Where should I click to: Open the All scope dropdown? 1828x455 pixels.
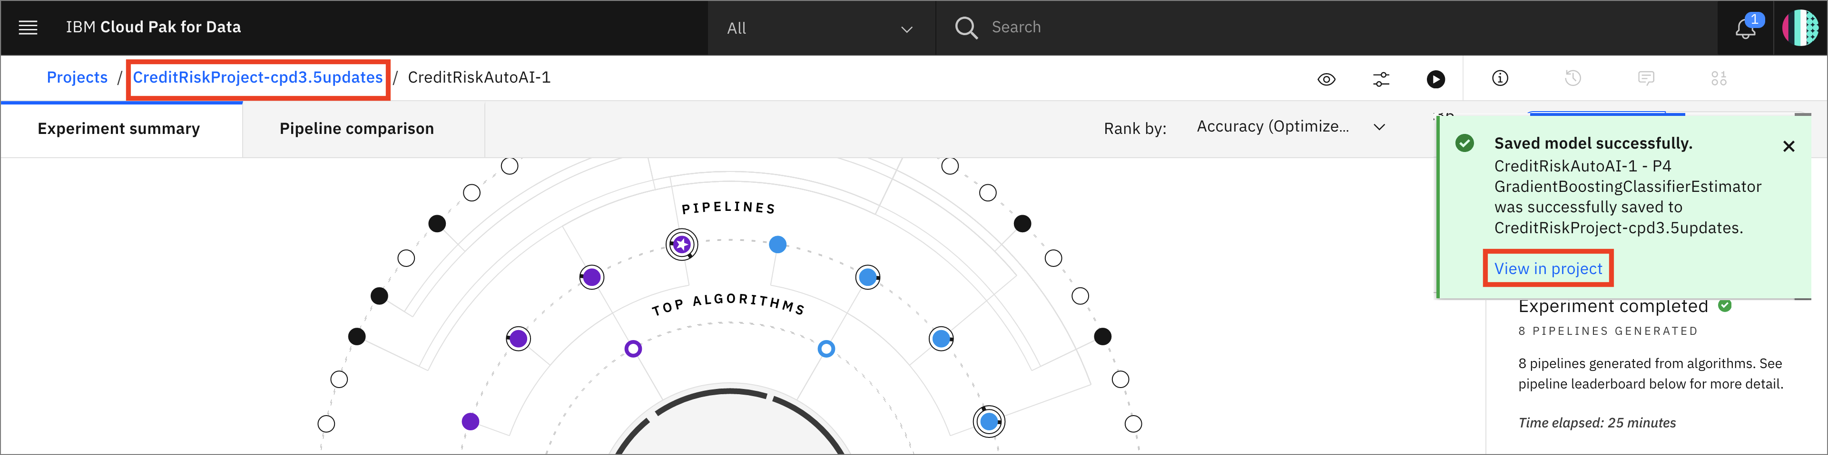point(821,28)
